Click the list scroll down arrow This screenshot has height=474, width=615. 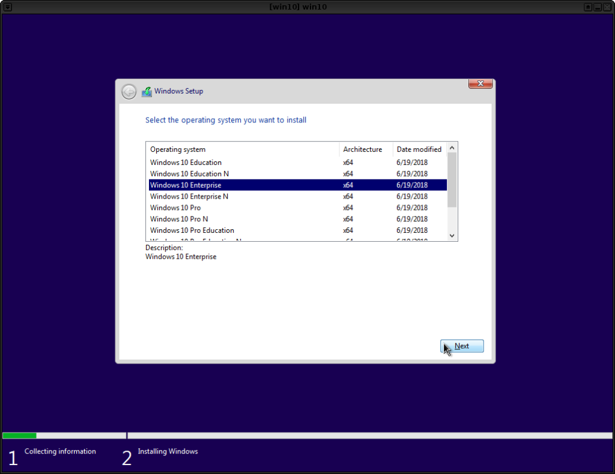point(452,235)
